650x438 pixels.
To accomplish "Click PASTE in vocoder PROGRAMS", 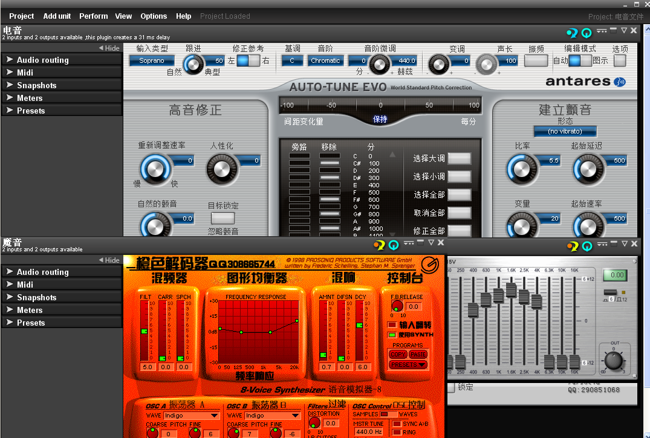I will coord(418,354).
